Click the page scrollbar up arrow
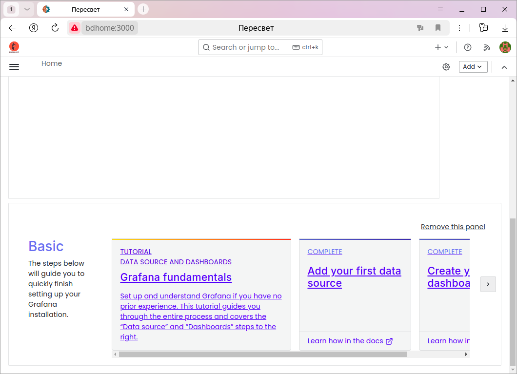The image size is (517, 374). pyautogui.click(x=513, y=80)
